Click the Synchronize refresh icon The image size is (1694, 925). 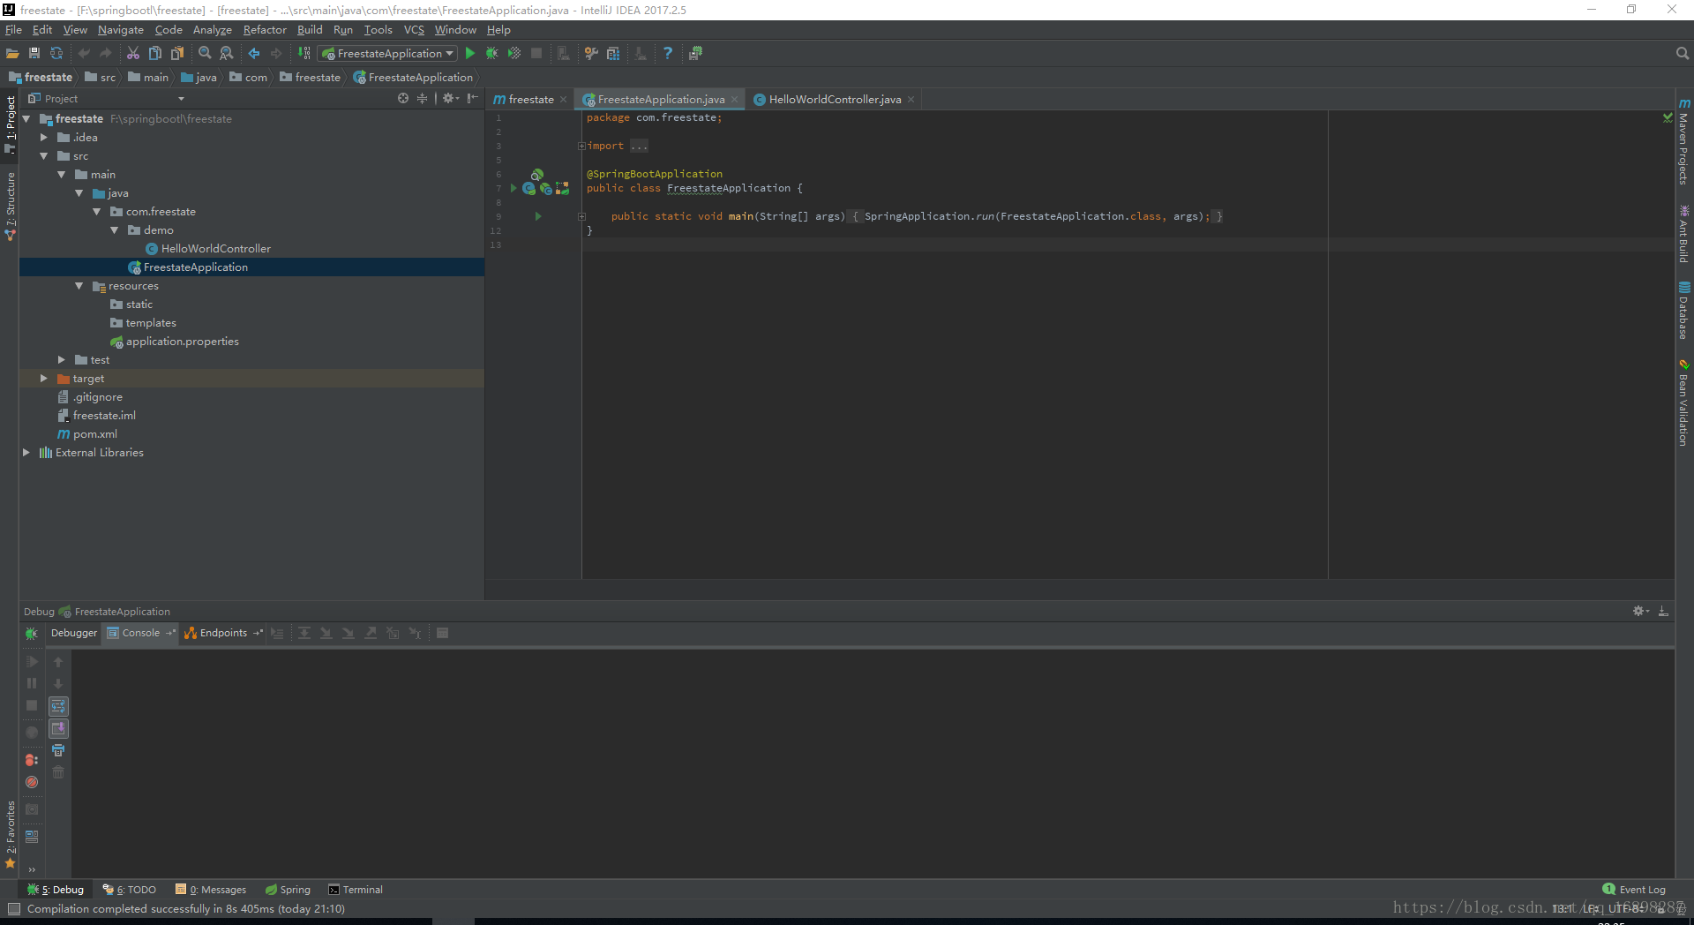[x=56, y=54]
